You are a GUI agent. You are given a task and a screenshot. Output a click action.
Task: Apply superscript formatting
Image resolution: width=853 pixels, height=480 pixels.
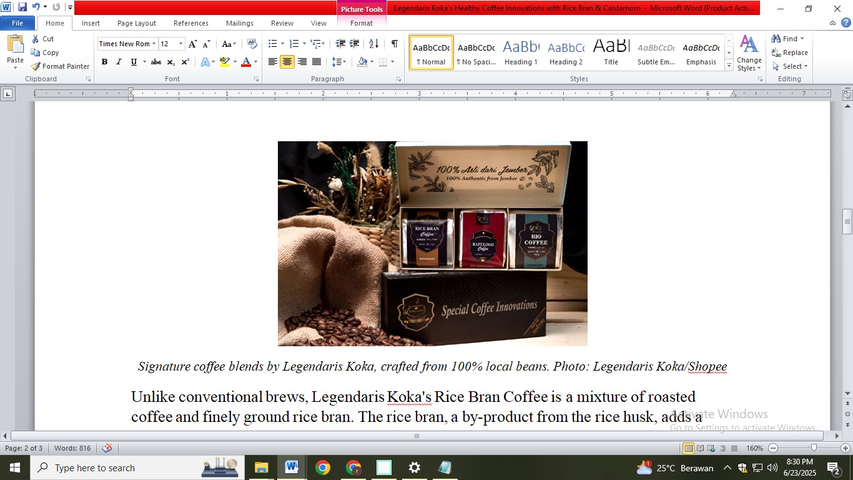(x=185, y=62)
